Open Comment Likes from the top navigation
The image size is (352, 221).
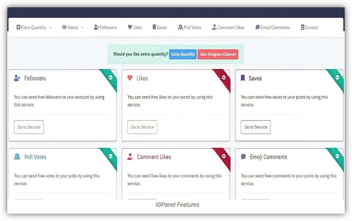click(228, 27)
